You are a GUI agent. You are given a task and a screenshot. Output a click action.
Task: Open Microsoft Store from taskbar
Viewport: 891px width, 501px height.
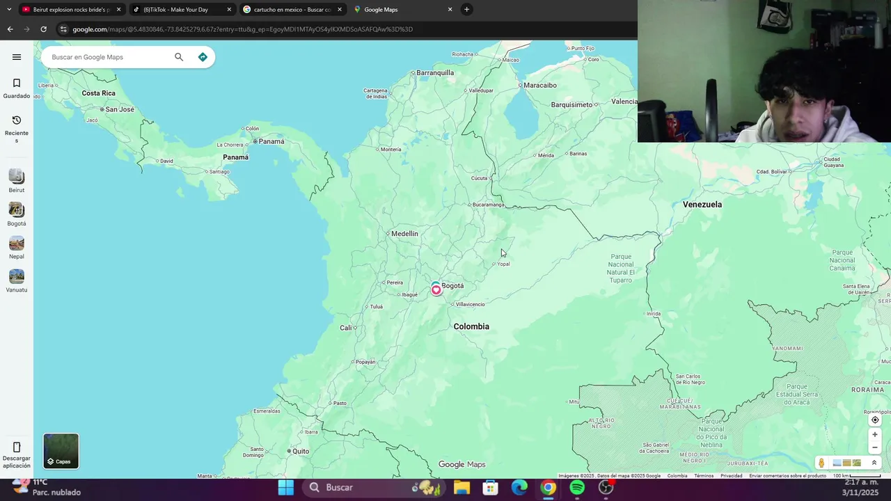[491, 487]
